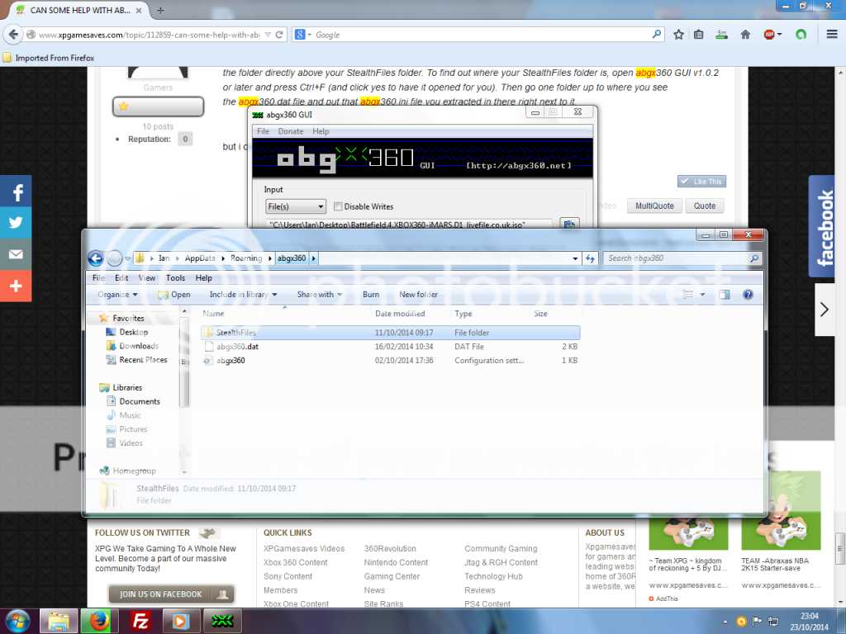Click the MultiQuote button
This screenshot has height=634, width=846.
654,206
